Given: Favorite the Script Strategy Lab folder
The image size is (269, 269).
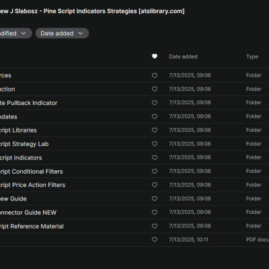Looking at the screenshot, I should click(155, 144).
